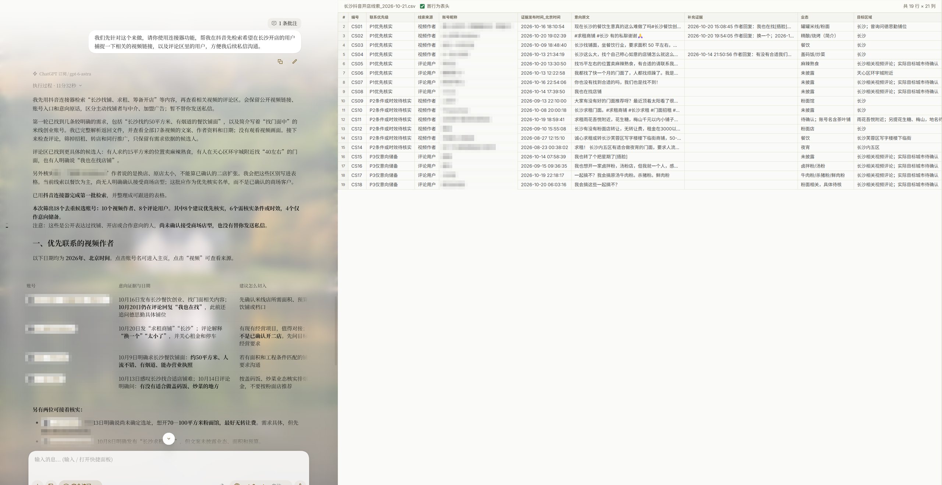Click the 2026-10-16 18:10:54 timestamp cell
The width and height of the screenshot is (942, 485).
click(x=544, y=26)
